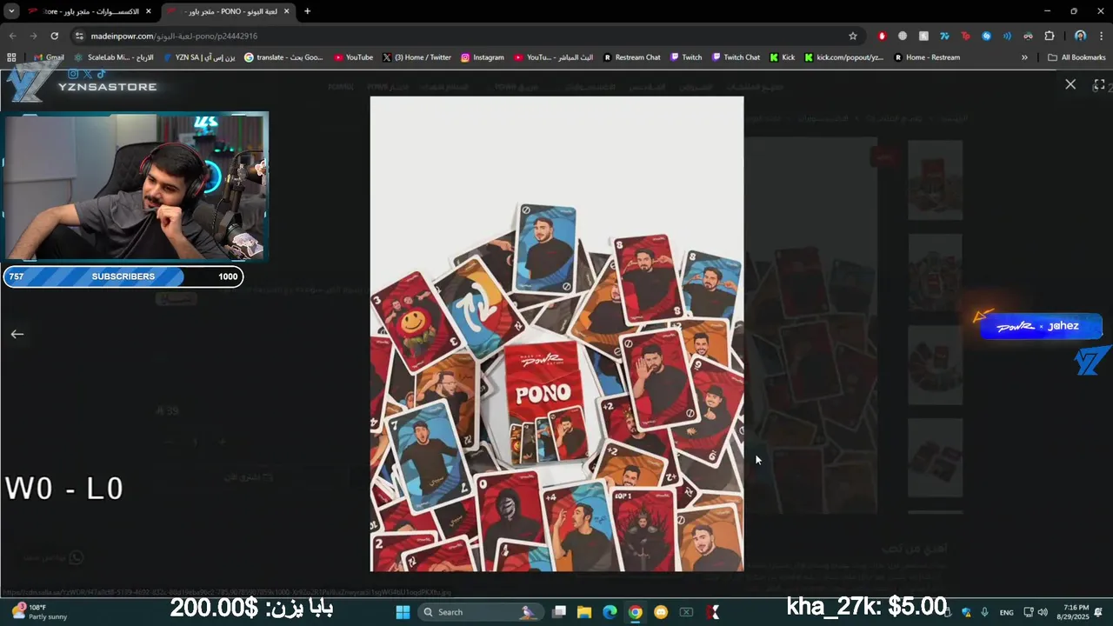
Task: Open the Gmail bookmark
Action: (x=49, y=57)
